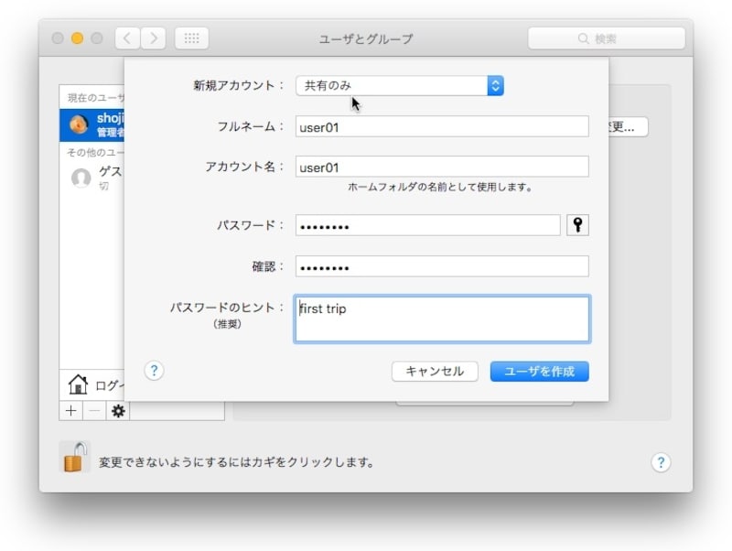Click the search field in title bar

point(607,38)
